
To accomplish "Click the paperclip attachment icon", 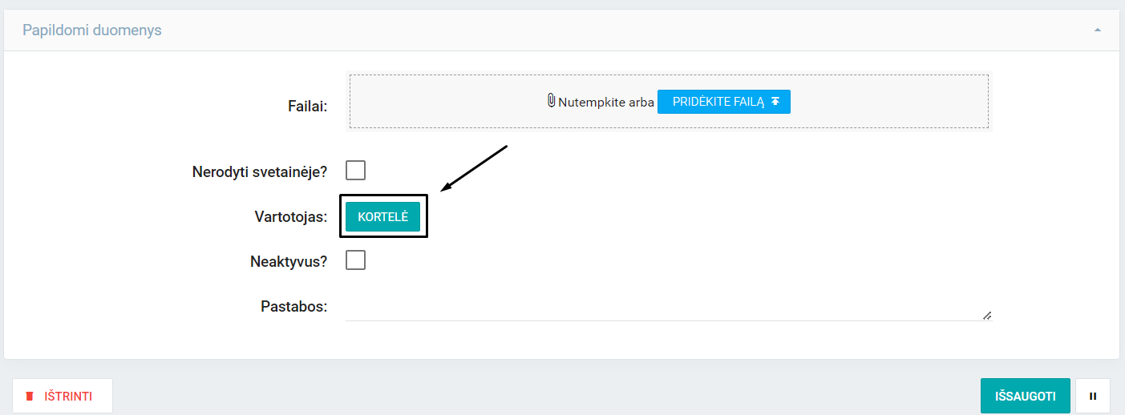I will [551, 101].
